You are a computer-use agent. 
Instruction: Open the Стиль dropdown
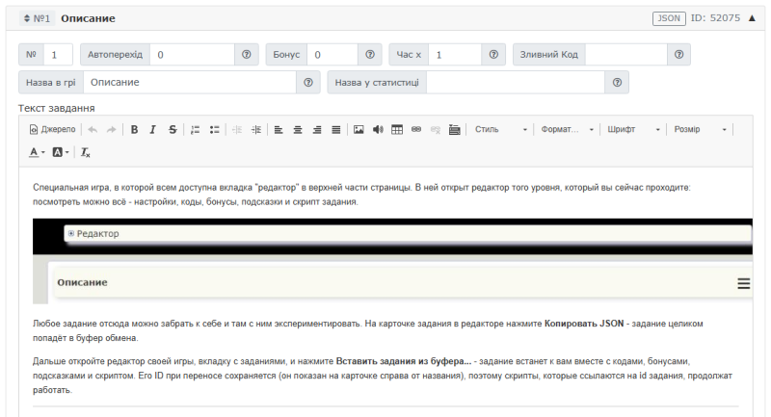pyautogui.click(x=500, y=130)
